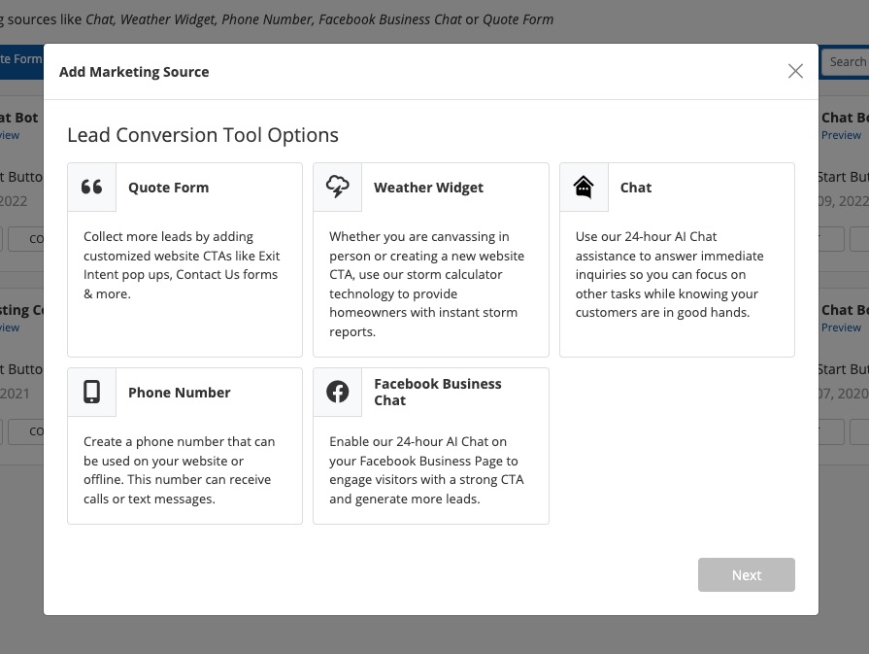Click the quotation marks icon for Quote Form
This screenshot has height=654, width=869.
coord(92,188)
